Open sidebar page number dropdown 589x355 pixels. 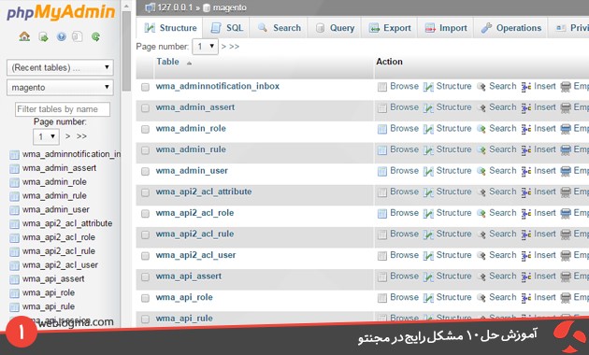coord(46,136)
